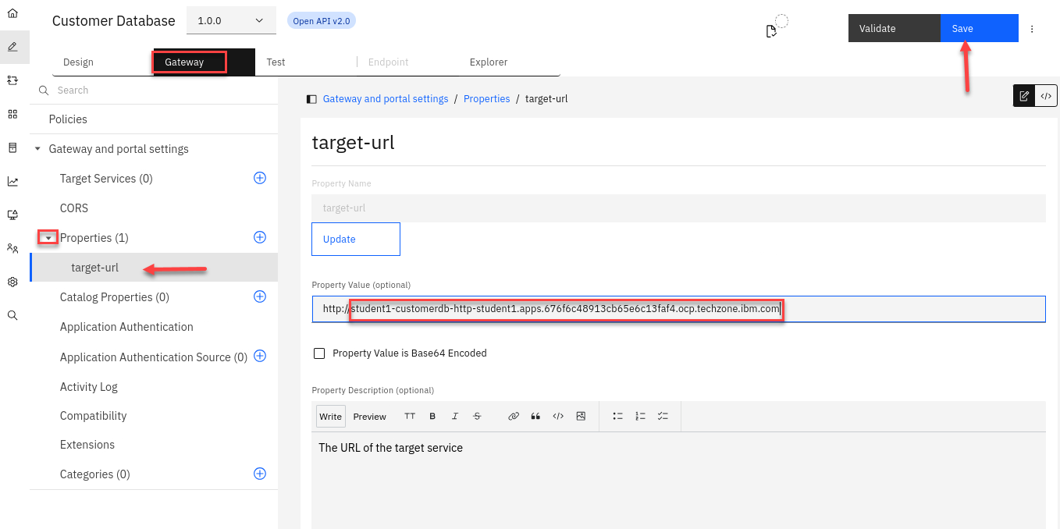The height and width of the screenshot is (529, 1060).
Task: Add a new Catalog Property with plus icon
Action: pyautogui.click(x=260, y=296)
